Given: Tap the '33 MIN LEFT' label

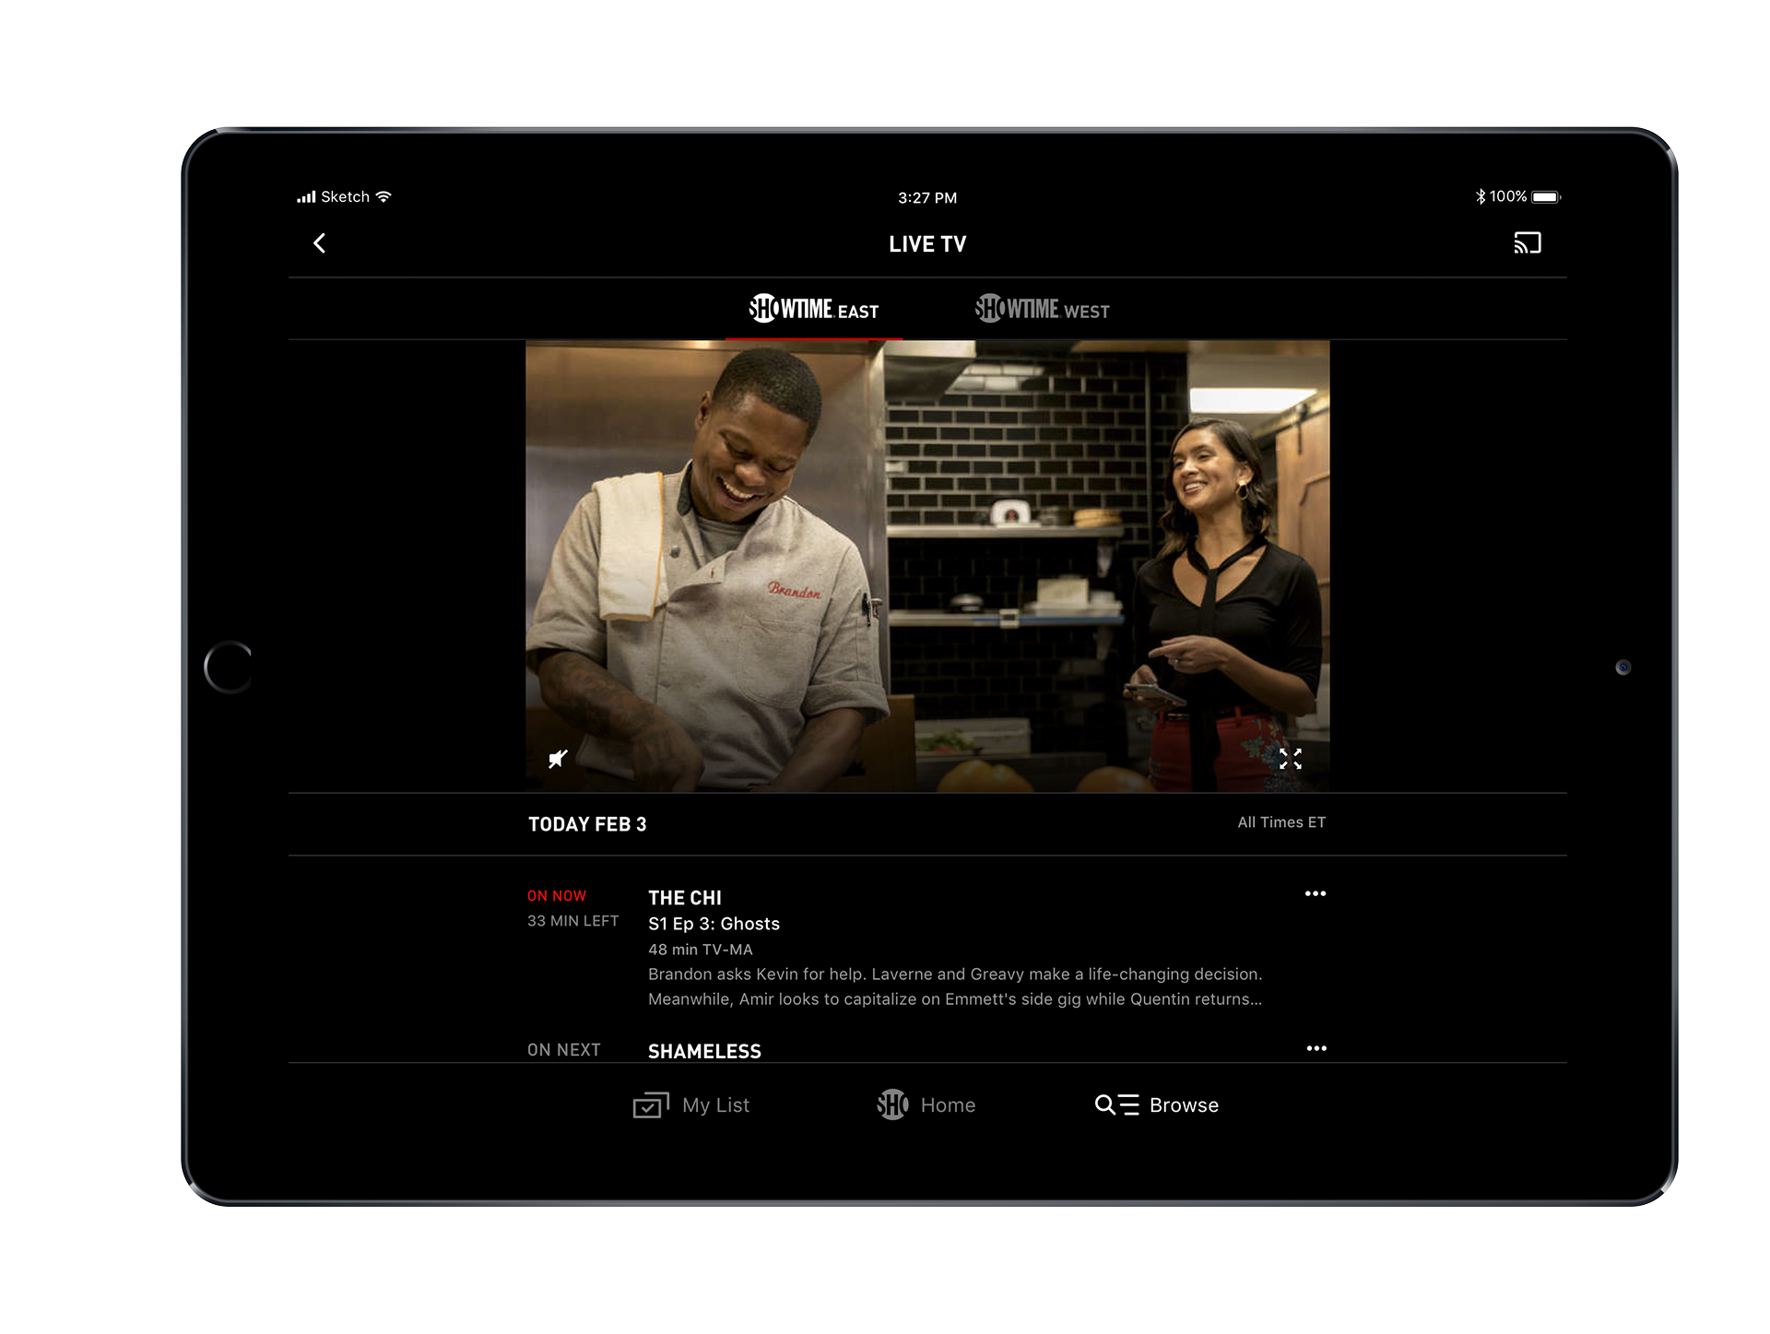Looking at the screenshot, I should click(572, 921).
